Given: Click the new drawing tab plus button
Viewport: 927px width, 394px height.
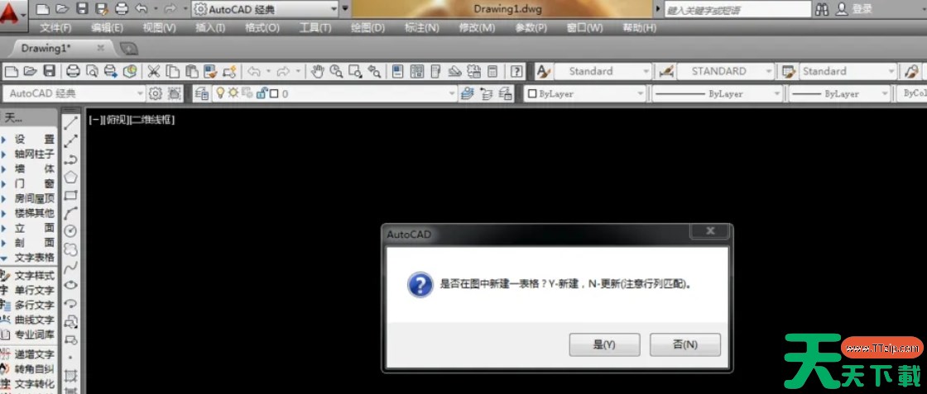Looking at the screenshot, I should point(128,49).
